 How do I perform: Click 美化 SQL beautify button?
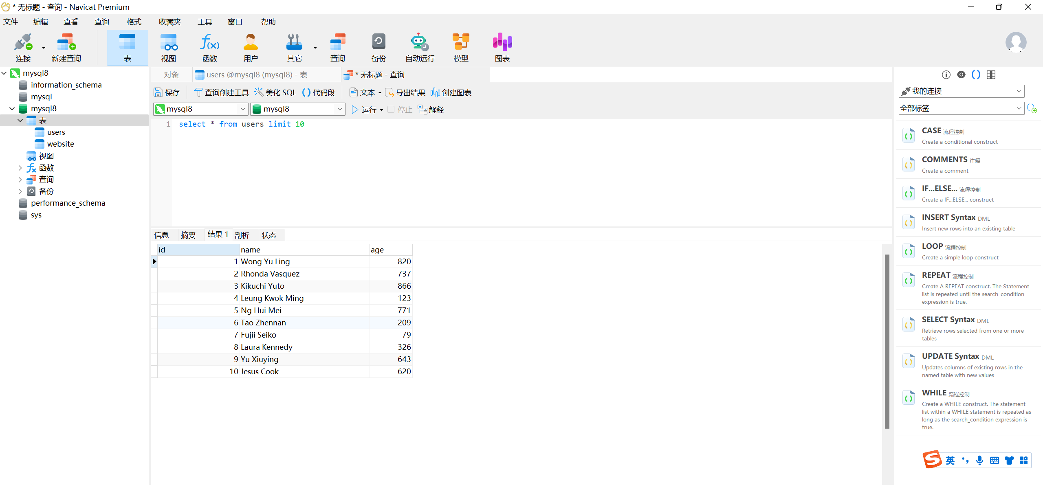pos(276,92)
